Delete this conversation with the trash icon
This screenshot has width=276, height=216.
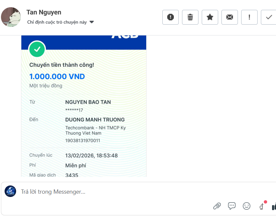190,17
